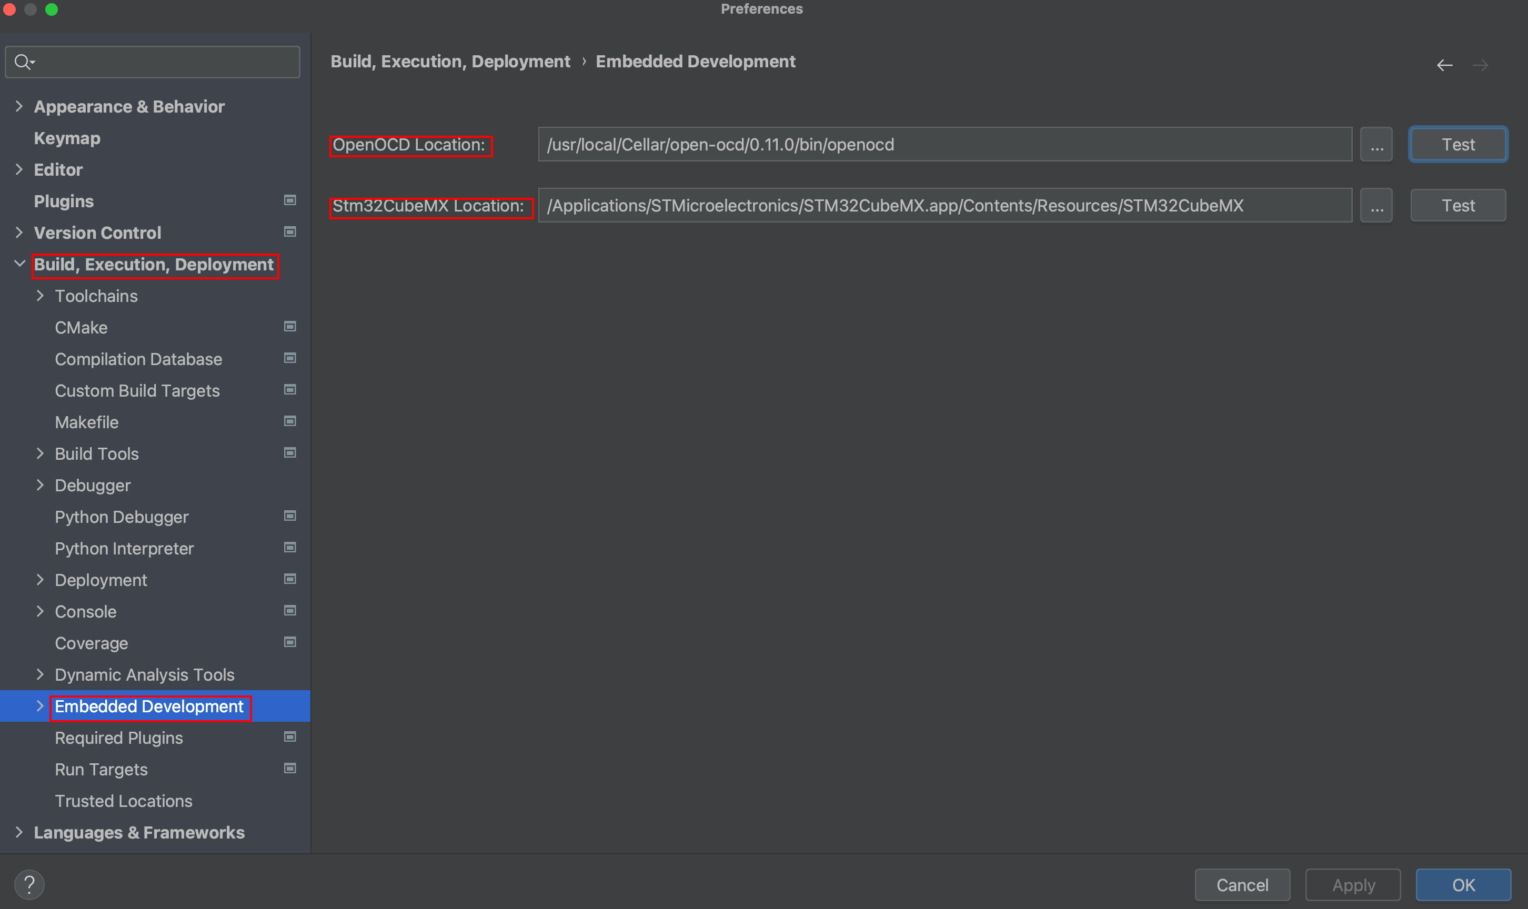1528x909 pixels.
Task: Click the settings search field
Action: tap(165, 62)
